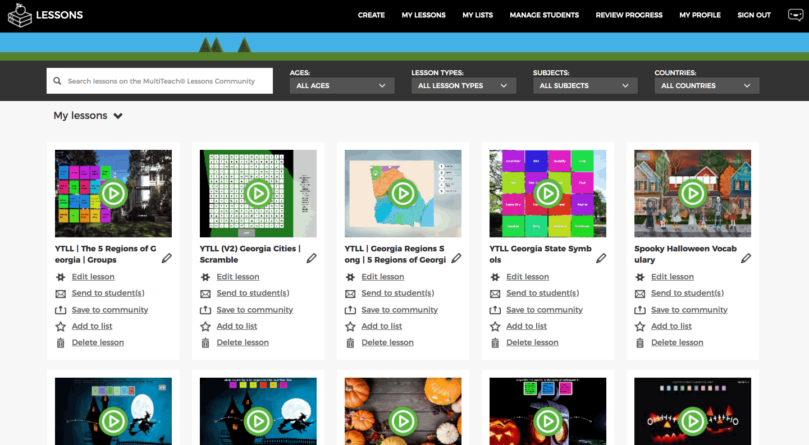Image resolution: width=809 pixels, height=445 pixels.
Task: Click pencil icon for Georgia State Symbols
Action: (x=601, y=258)
